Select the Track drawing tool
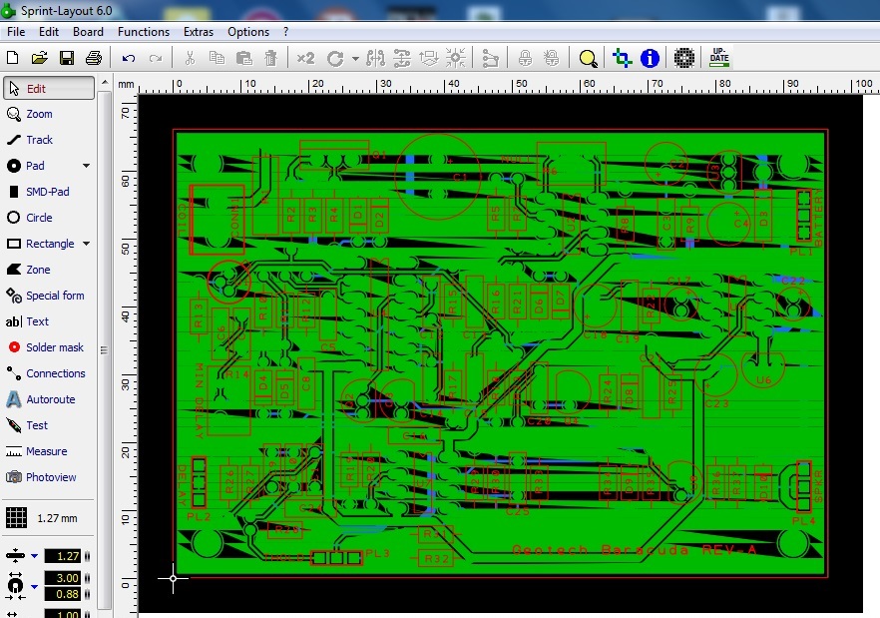Image resolution: width=880 pixels, height=618 pixels. 40,140
